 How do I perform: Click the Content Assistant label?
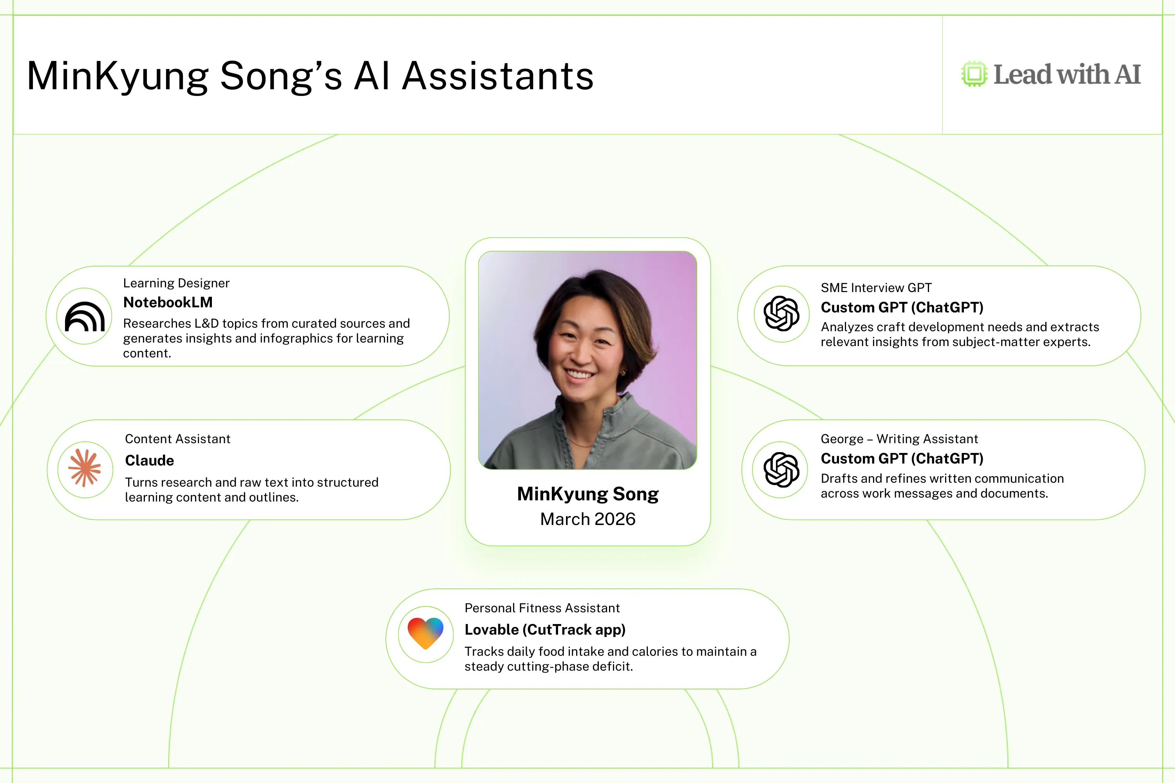tap(177, 439)
